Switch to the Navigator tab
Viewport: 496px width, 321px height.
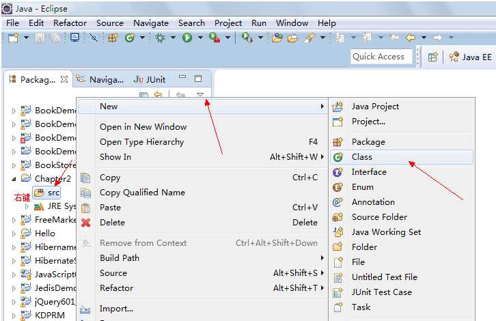click(100, 79)
